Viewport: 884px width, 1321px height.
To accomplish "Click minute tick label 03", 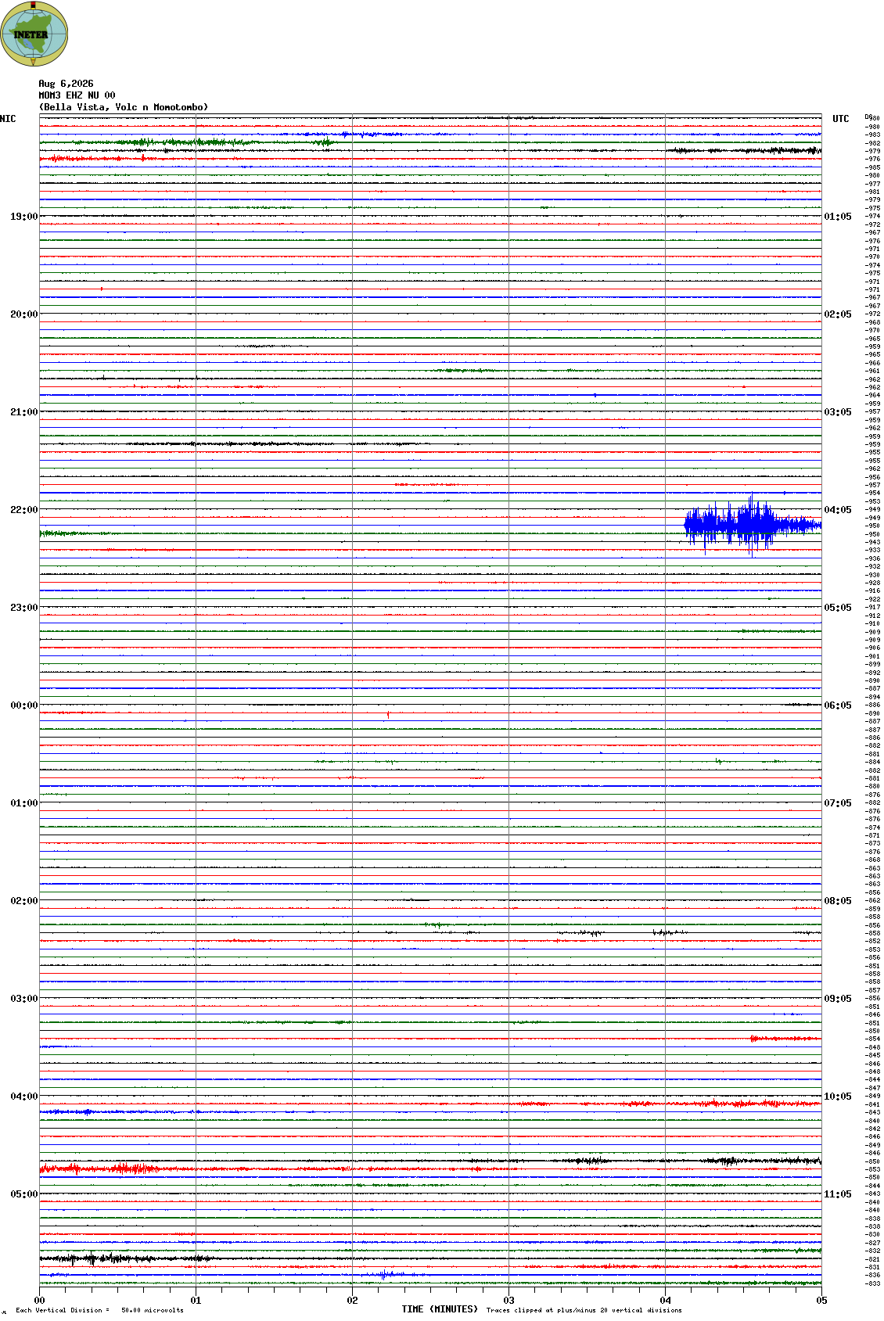I will click(x=508, y=1301).
